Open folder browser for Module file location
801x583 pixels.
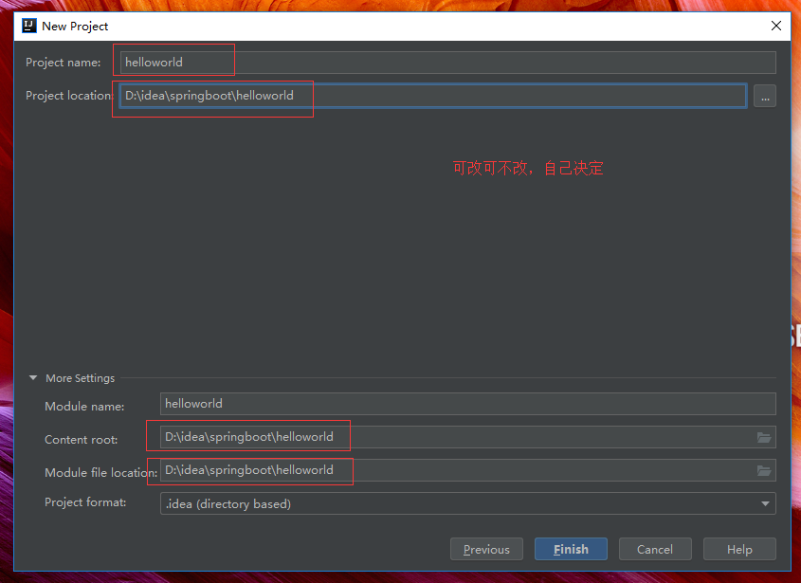764,470
